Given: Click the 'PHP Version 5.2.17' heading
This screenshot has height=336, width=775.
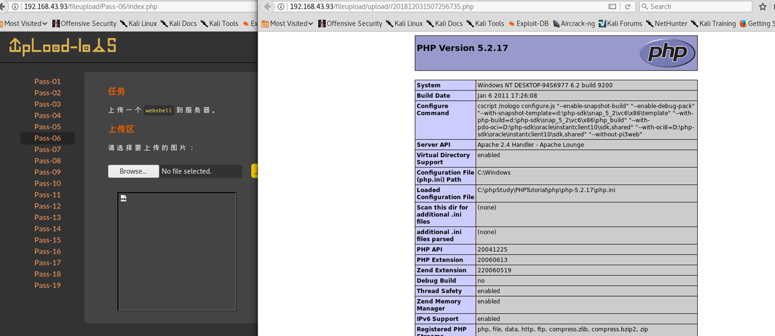Looking at the screenshot, I should tap(462, 48).
